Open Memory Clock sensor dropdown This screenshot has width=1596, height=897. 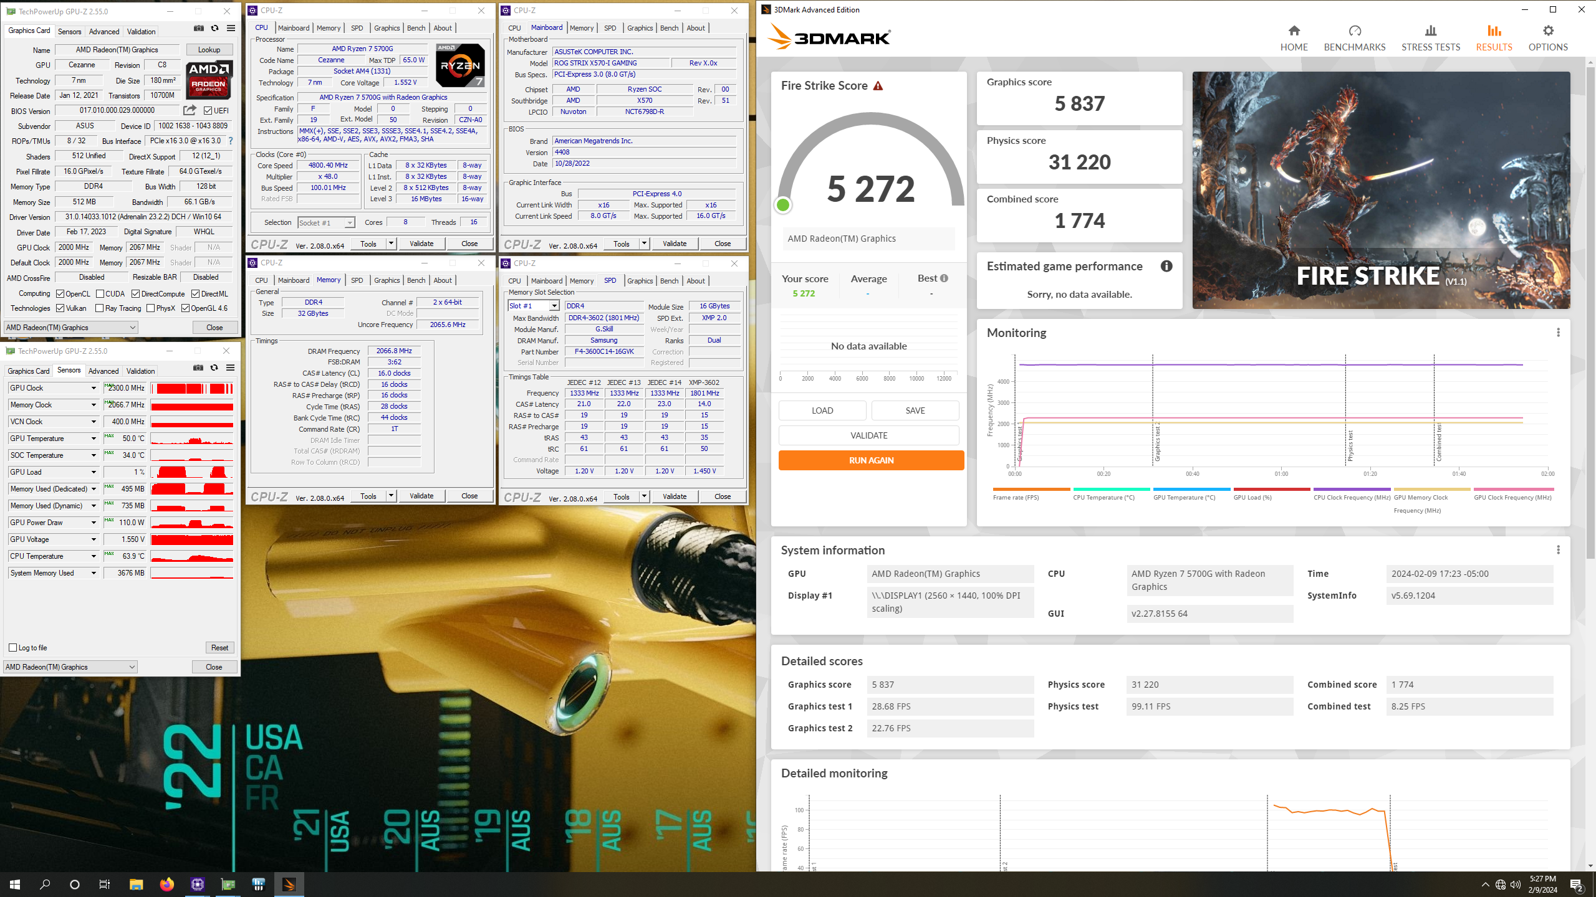[94, 405]
